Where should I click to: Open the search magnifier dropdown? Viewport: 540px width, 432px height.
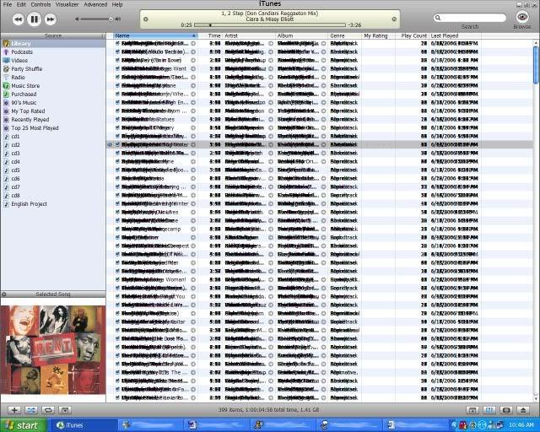coord(438,18)
